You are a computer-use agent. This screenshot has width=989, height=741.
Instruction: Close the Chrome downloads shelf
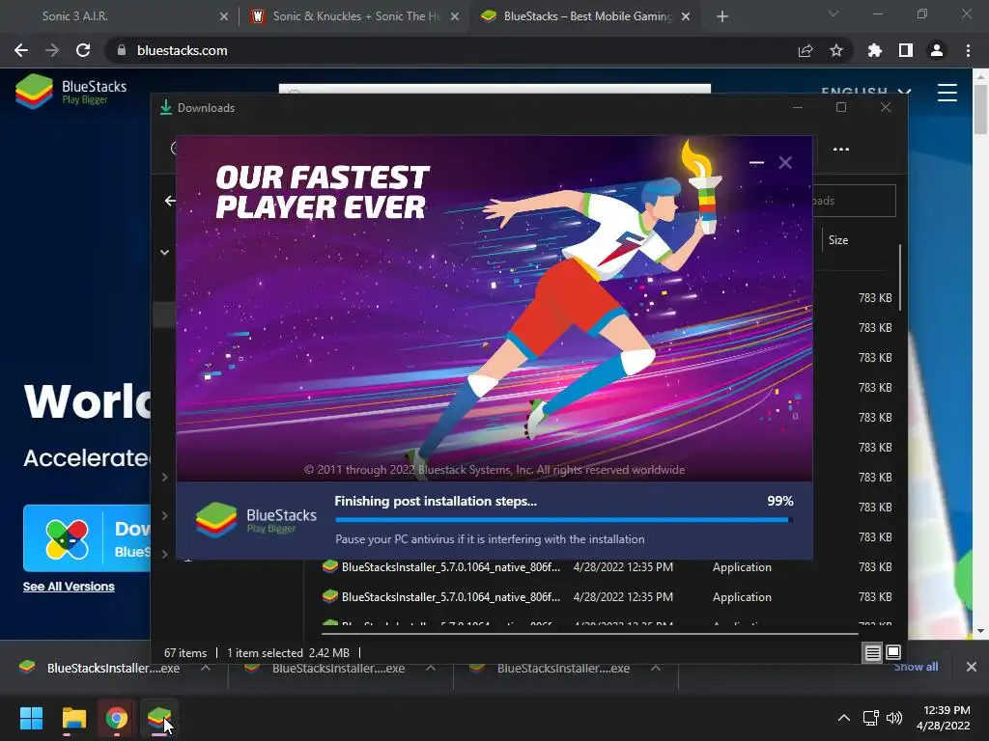tap(972, 667)
